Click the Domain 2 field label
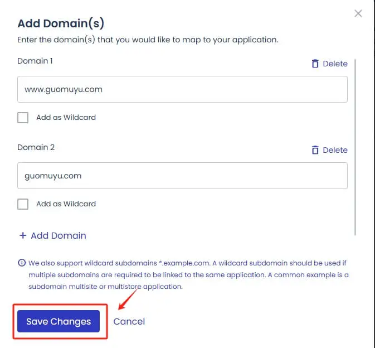This screenshot has width=375, height=348. pyautogui.click(x=36, y=147)
